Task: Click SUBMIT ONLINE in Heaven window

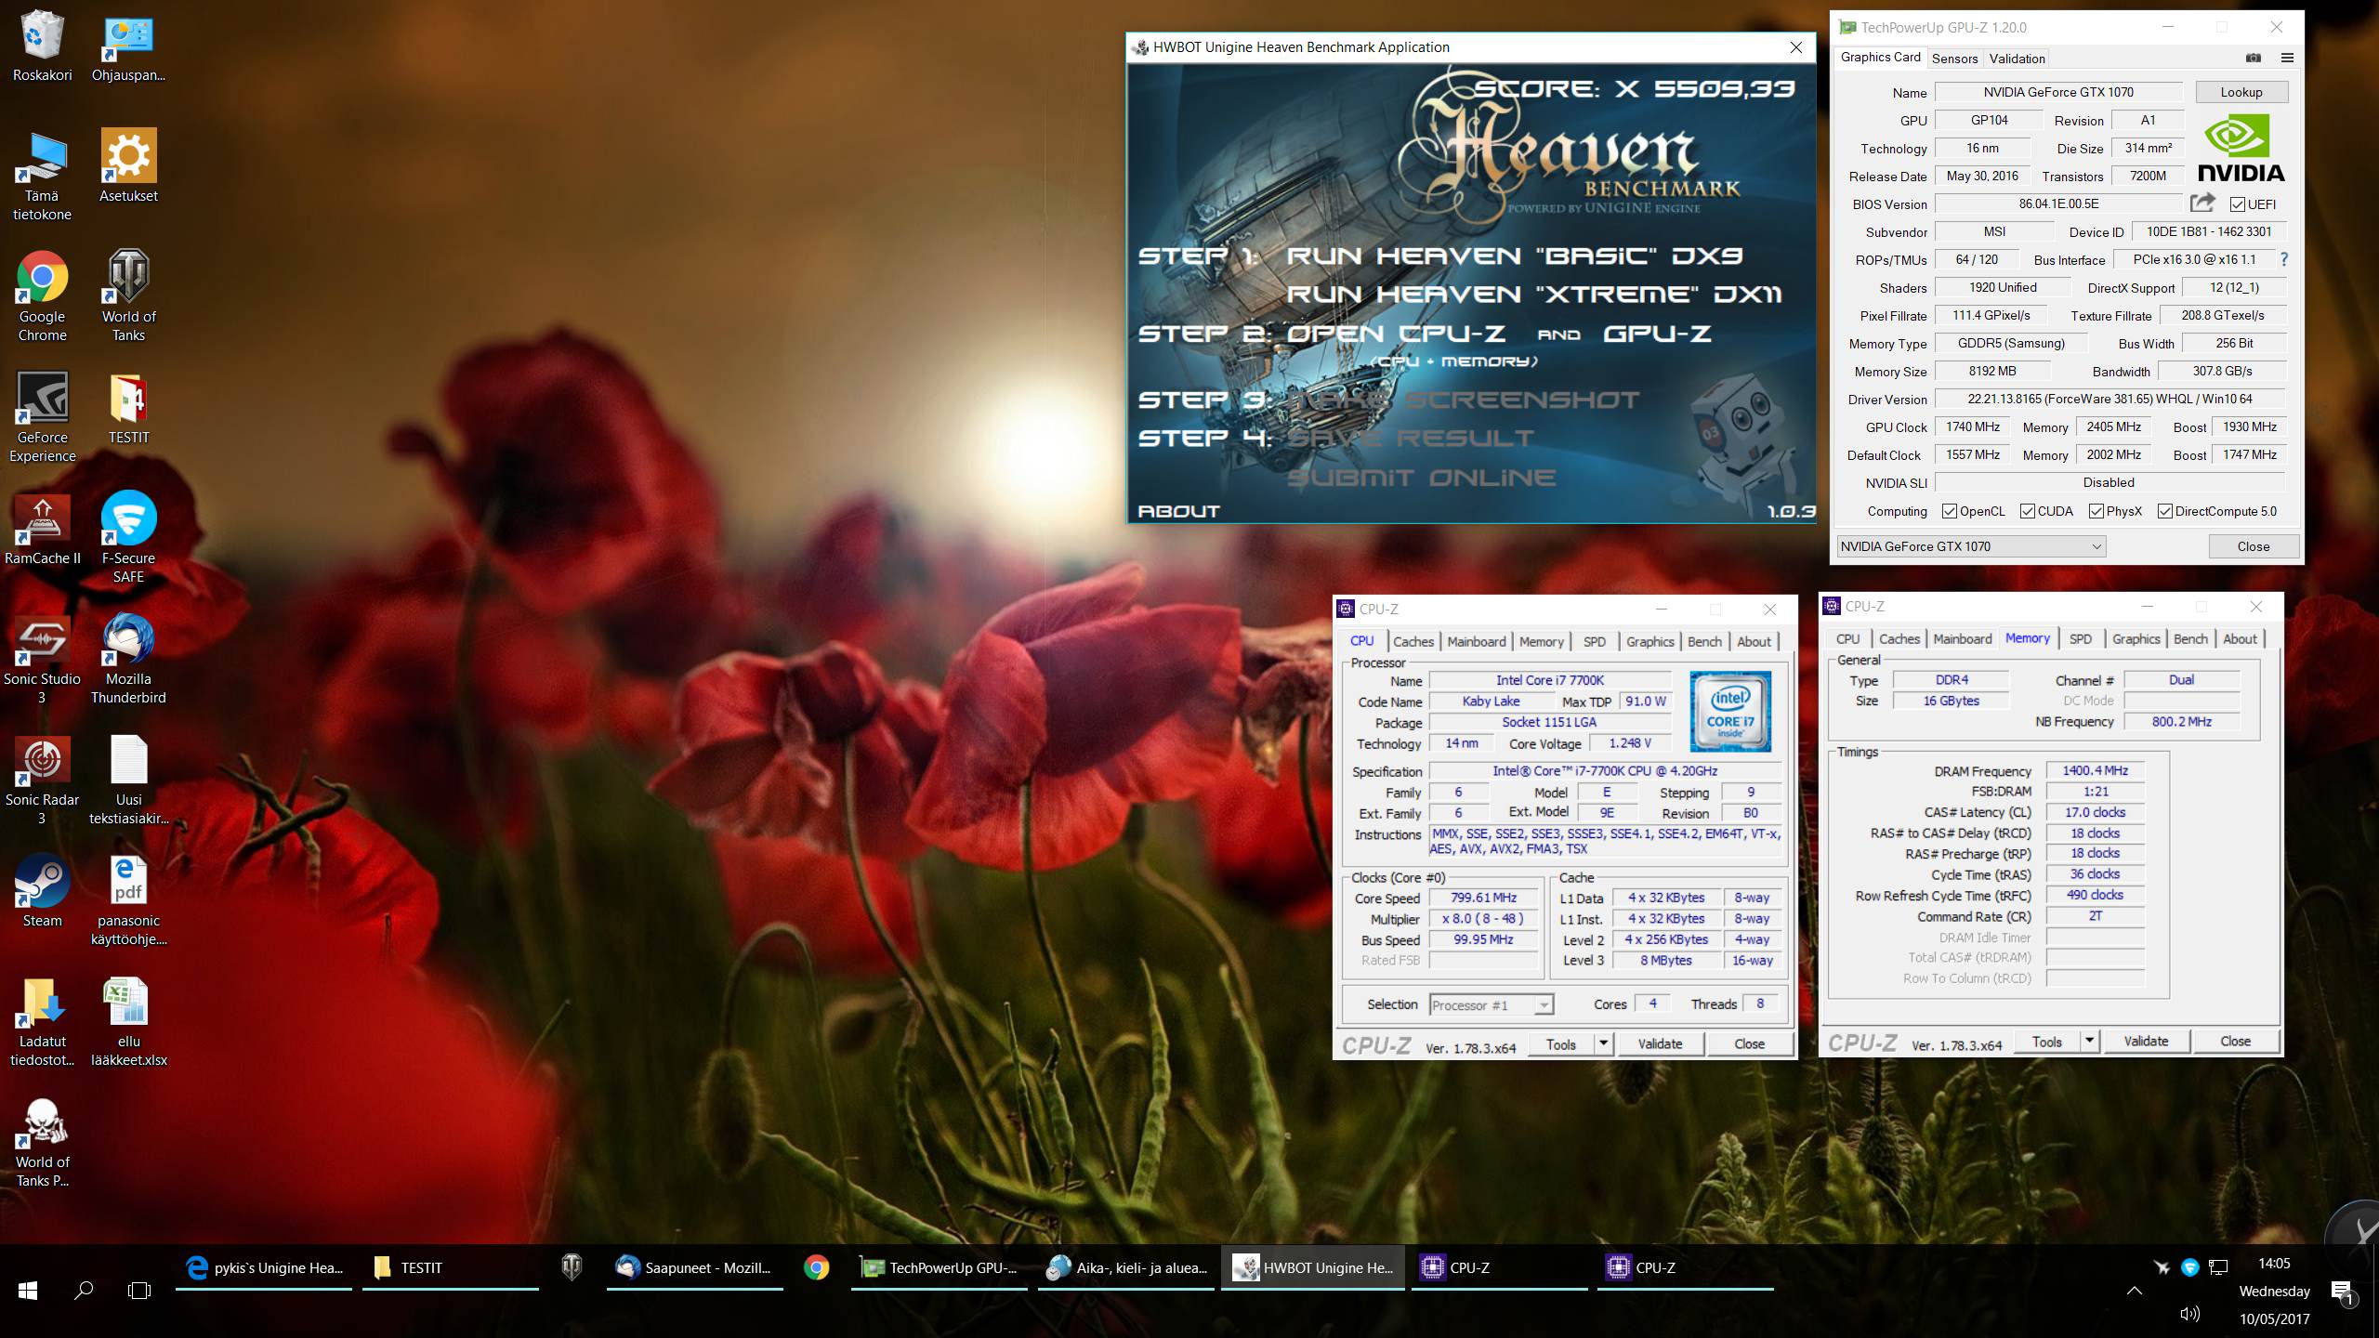Action: (1421, 478)
